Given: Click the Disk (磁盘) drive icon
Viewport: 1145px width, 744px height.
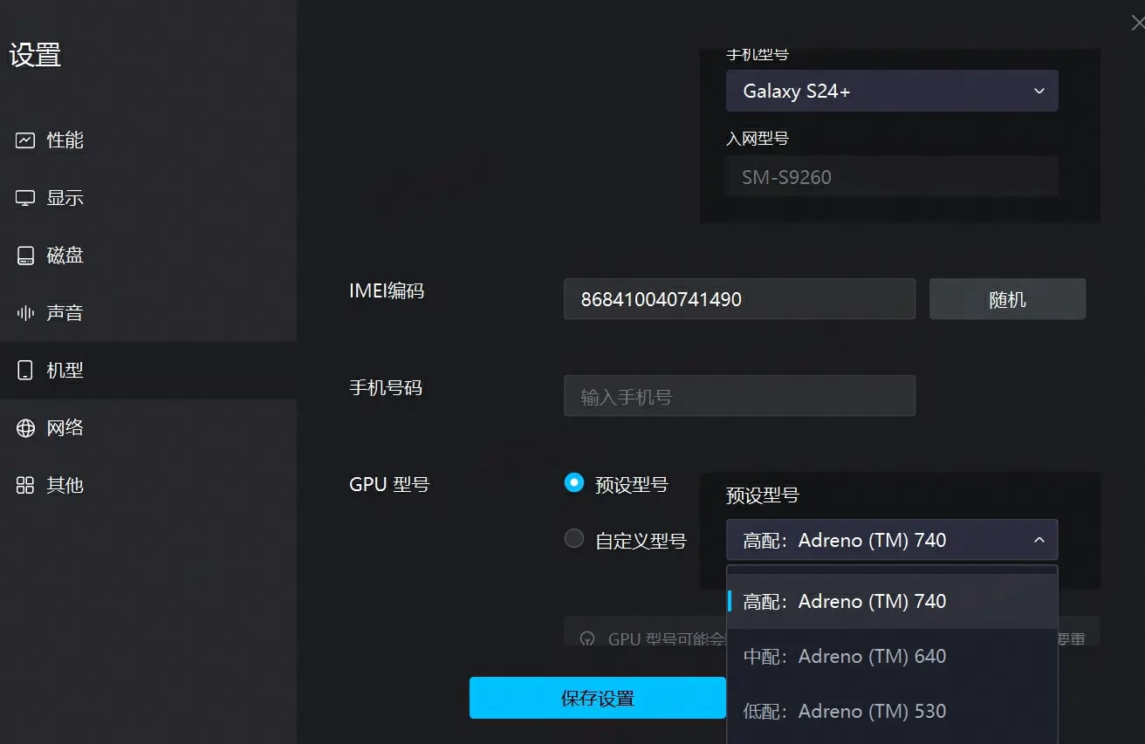Looking at the screenshot, I should 25,255.
